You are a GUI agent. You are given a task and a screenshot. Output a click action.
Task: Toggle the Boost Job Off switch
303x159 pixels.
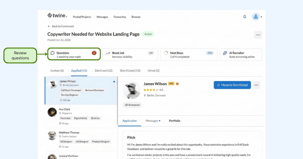click(x=151, y=53)
